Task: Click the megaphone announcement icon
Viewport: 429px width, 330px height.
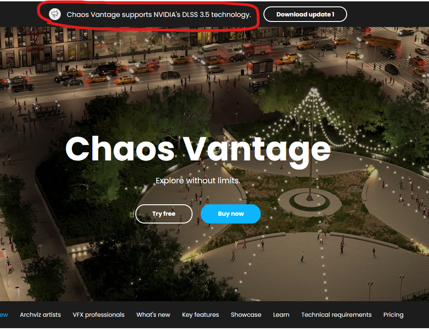Action: pyautogui.click(x=55, y=14)
